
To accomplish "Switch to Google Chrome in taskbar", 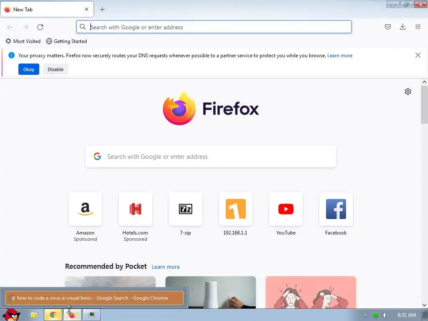I will point(53,315).
